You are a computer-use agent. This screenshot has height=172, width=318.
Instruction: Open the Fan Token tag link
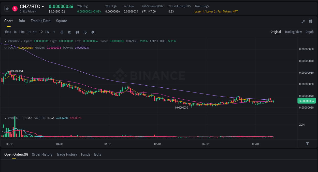(224, 11)
